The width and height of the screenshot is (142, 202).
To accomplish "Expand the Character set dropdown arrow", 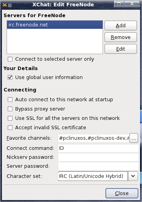I will [x=133, y=176].
